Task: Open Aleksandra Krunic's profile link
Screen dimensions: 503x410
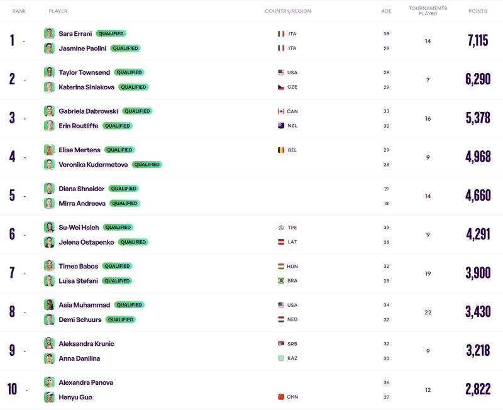Action: click(86, 344)
